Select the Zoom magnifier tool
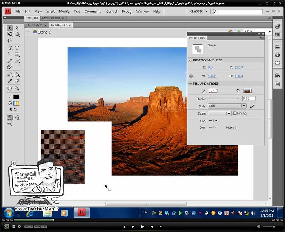 17,88
